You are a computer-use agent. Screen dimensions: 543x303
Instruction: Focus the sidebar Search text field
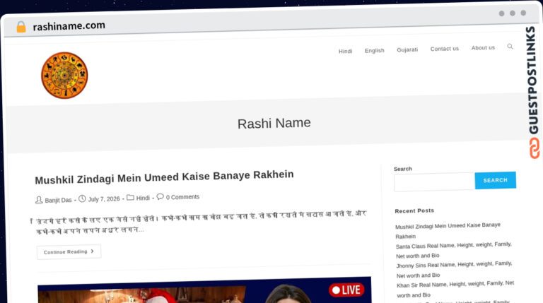pyautogui.click(x=434, y=182)
